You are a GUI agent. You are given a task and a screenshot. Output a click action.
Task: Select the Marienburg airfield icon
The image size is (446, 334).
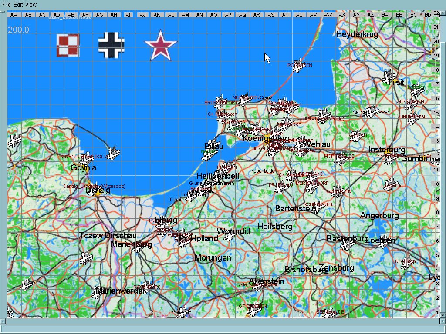point(138,246)
